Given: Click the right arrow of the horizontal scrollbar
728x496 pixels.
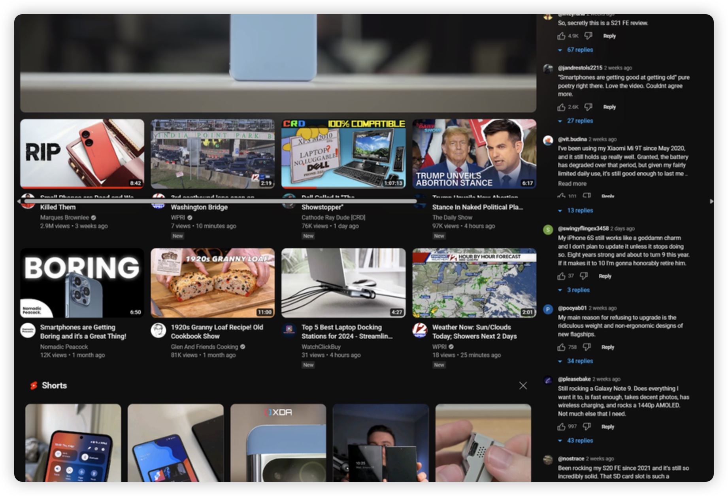Looking at the screenshot, I should tap(711, 201).
